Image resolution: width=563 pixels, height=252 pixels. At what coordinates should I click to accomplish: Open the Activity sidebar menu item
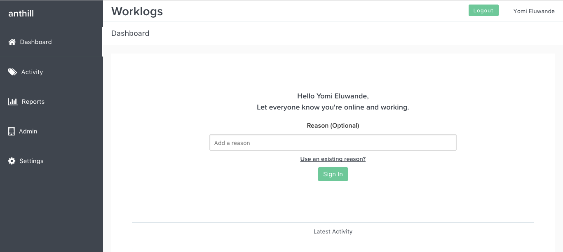tap(51, 72)
